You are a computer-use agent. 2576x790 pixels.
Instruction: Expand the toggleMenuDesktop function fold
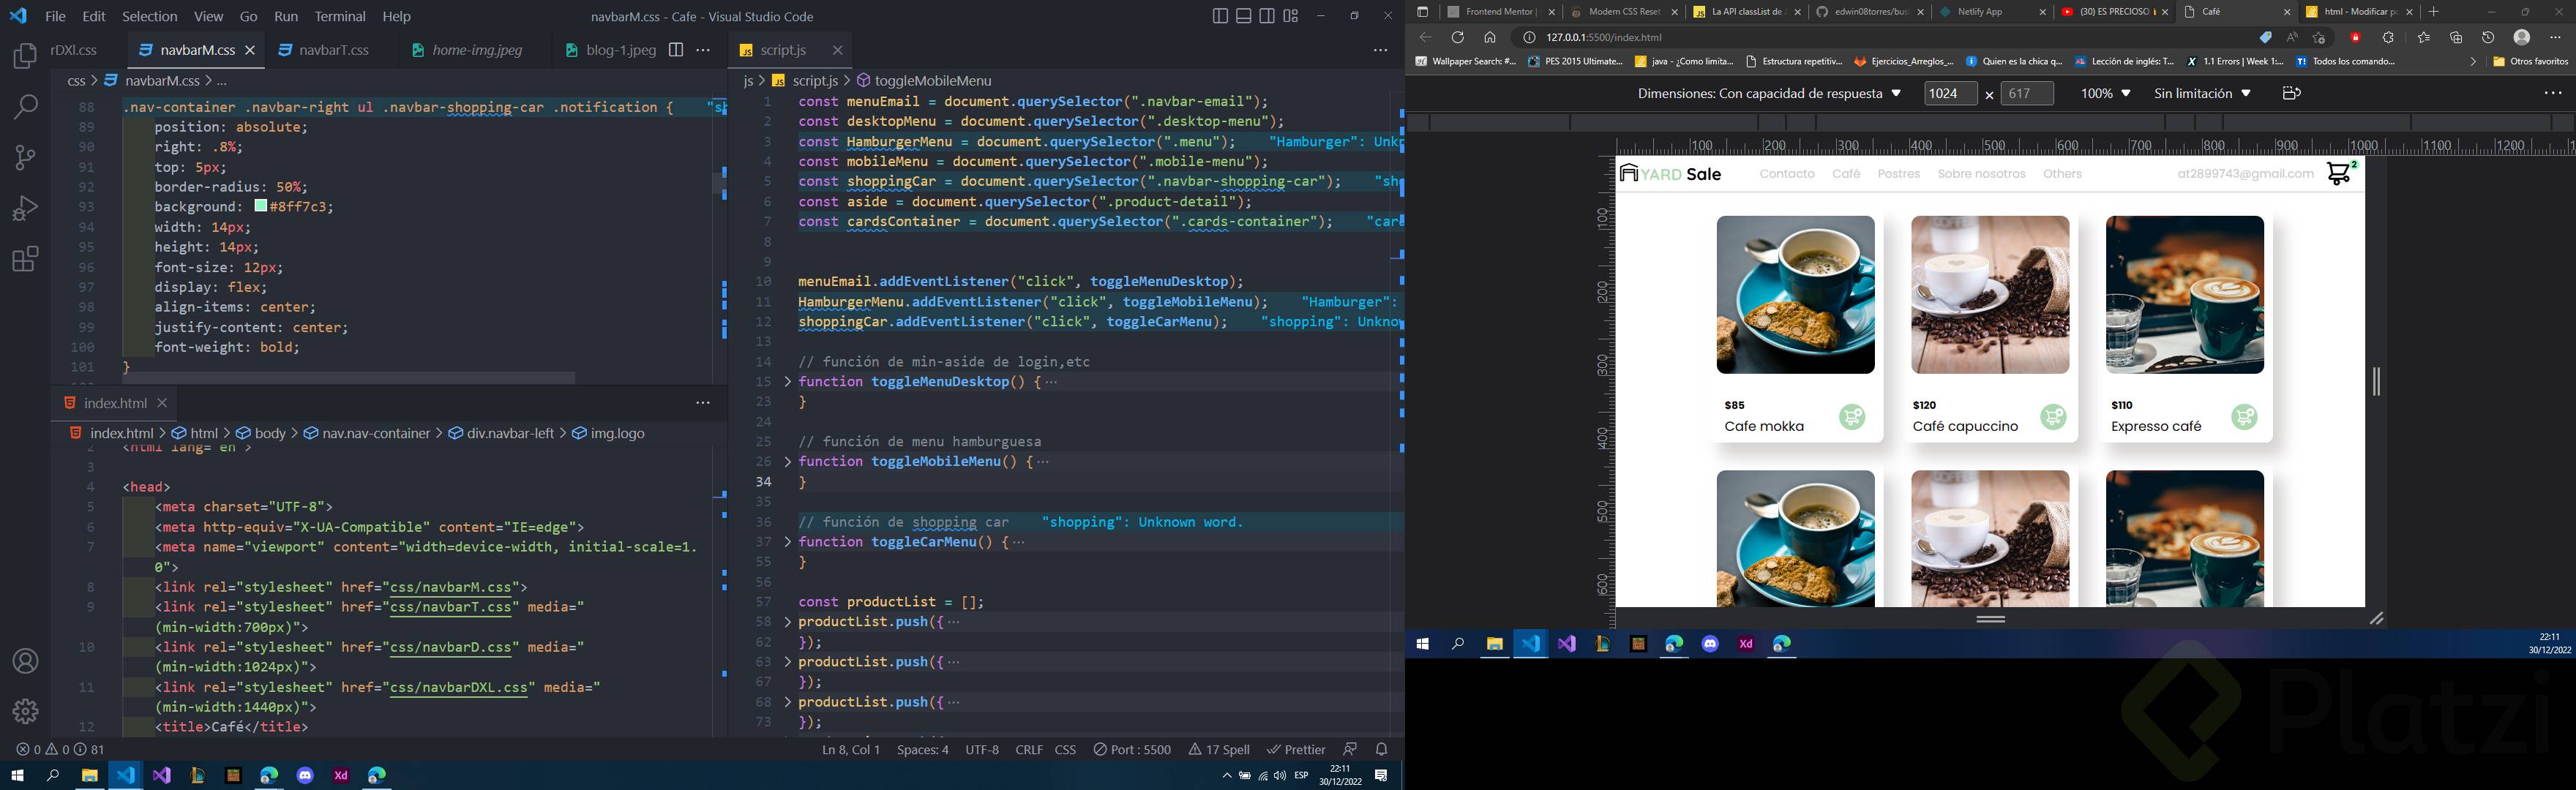[x=788, y=382]
